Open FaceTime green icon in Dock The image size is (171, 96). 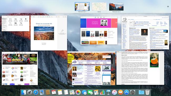pos(90,92)
